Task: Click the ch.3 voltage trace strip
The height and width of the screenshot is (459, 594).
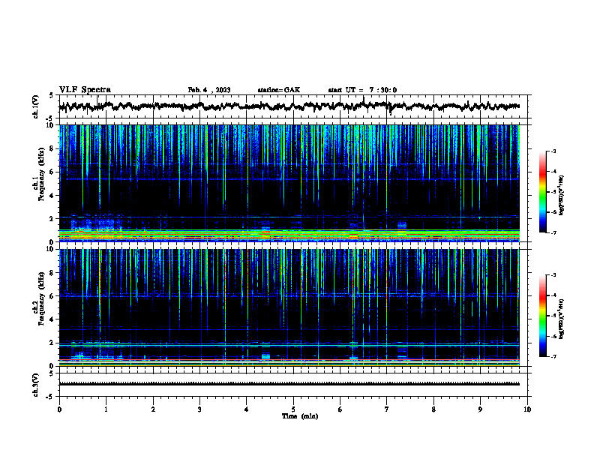Action: click(x=289, y=384)
